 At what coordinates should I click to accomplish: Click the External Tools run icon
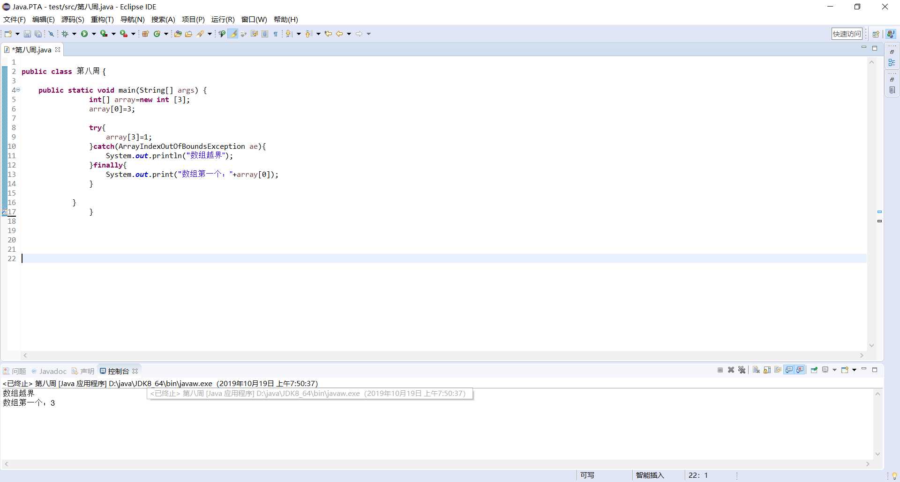point(123,34)
